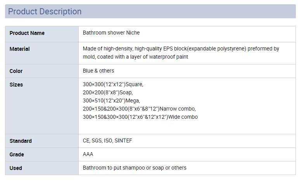Click the Material row label

(19, 49)
